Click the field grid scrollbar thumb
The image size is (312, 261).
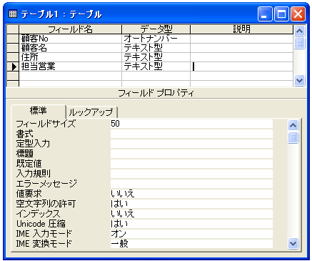click(x=299, y=43)
